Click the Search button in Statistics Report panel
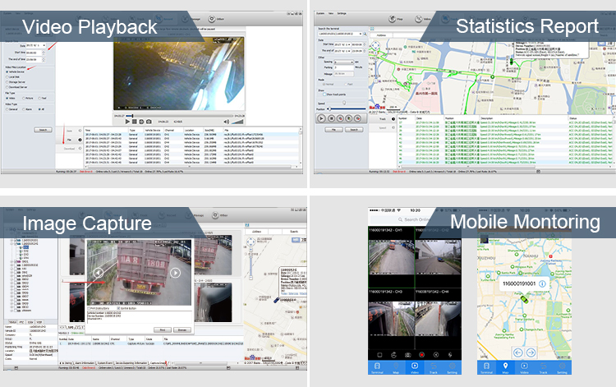The height and width of the screenshot is (387, 616). 353,129
